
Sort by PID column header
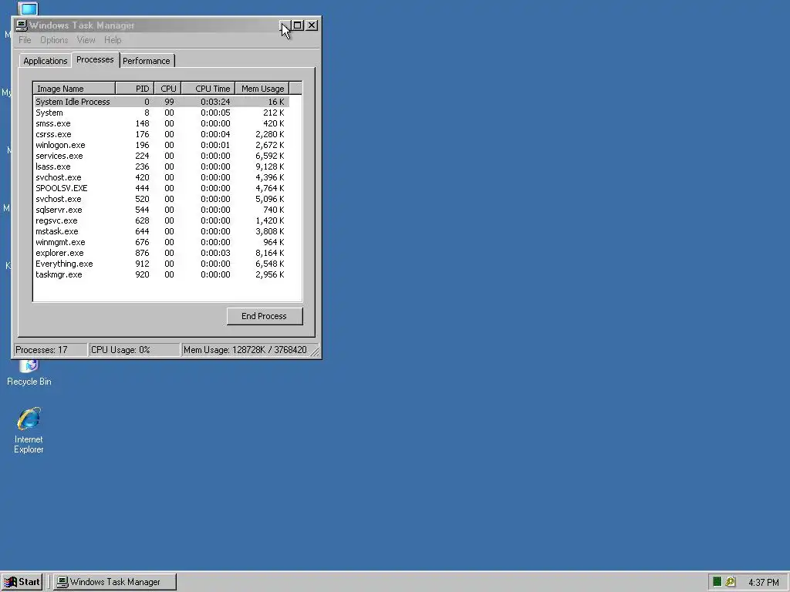[135, 89]
